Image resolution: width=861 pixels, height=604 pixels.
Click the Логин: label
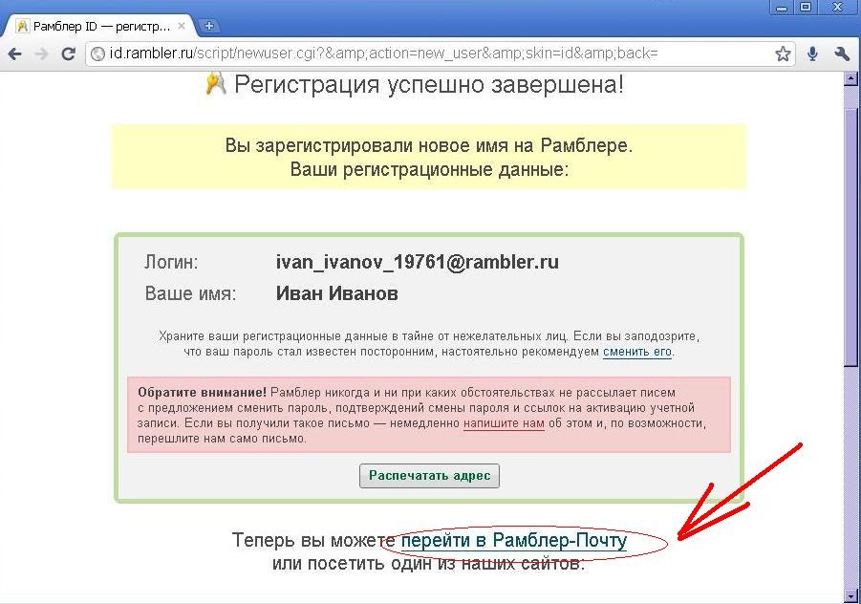tap(171, 262)
